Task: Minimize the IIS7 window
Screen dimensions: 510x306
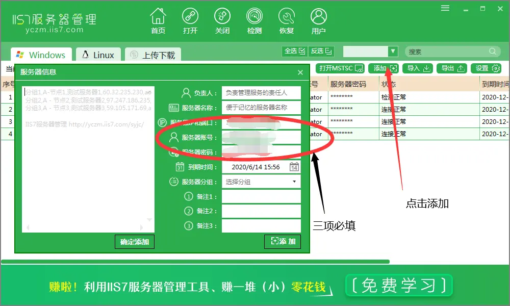Action: click(466, 9)
